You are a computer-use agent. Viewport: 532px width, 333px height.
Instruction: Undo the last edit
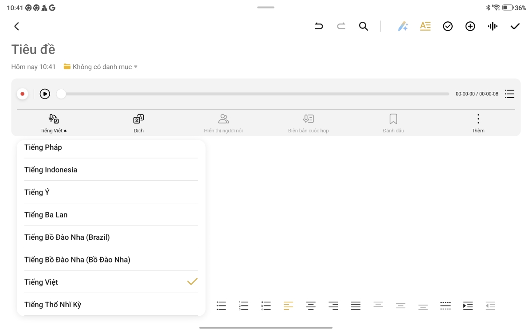click(x=319, y=26)
